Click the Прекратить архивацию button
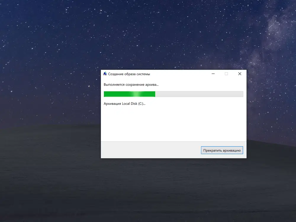This screenshot has height=222, width=296. [x=222, y=150]
